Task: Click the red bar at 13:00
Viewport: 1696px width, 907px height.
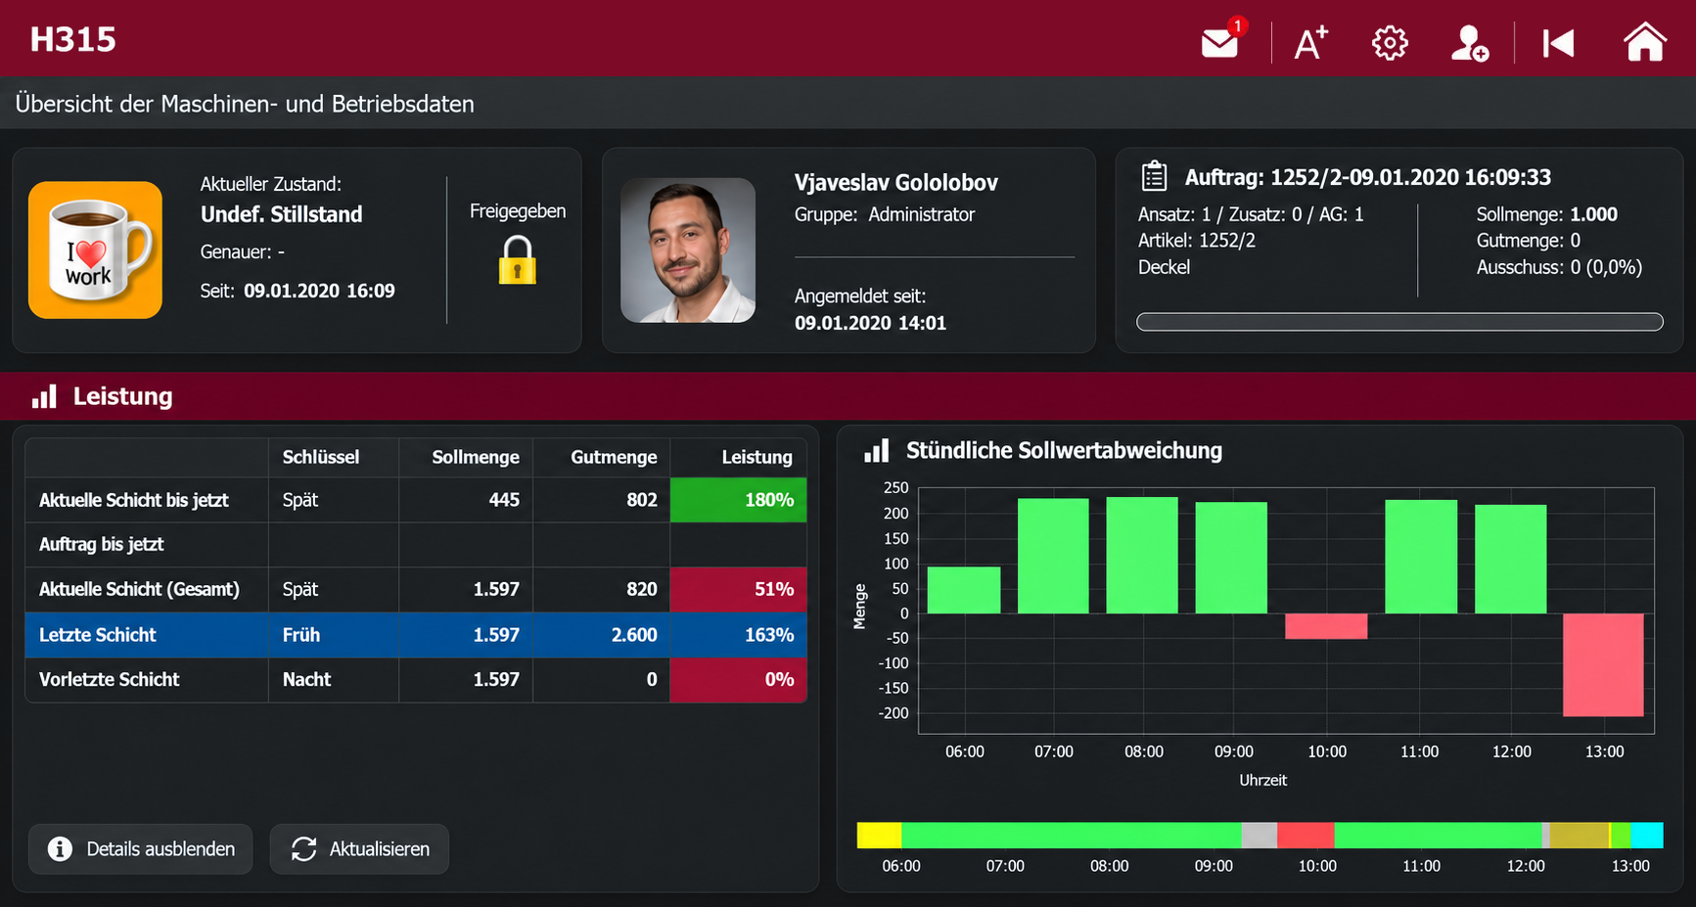Action: [x=1603, y=665]
